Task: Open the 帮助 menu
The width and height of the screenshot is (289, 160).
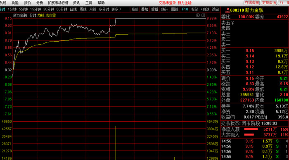Action: click(x=101, y=3)
